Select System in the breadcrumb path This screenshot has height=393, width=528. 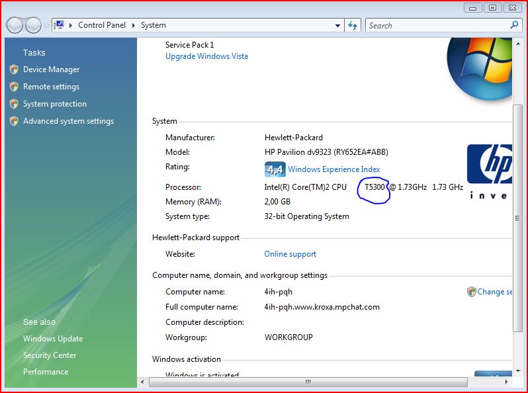point(153,25)
